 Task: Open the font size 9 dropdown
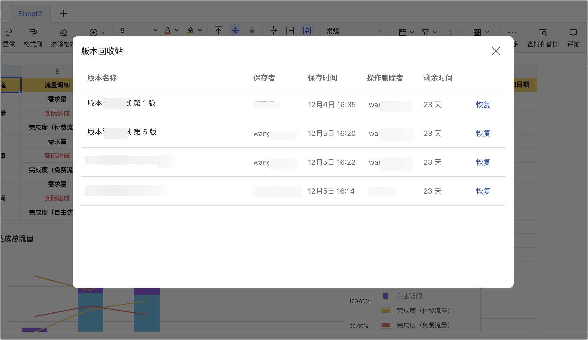tap(156, 30)
